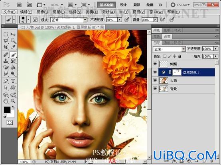
Task: Select the Healing Brush tool
Action: click(6, 54)
